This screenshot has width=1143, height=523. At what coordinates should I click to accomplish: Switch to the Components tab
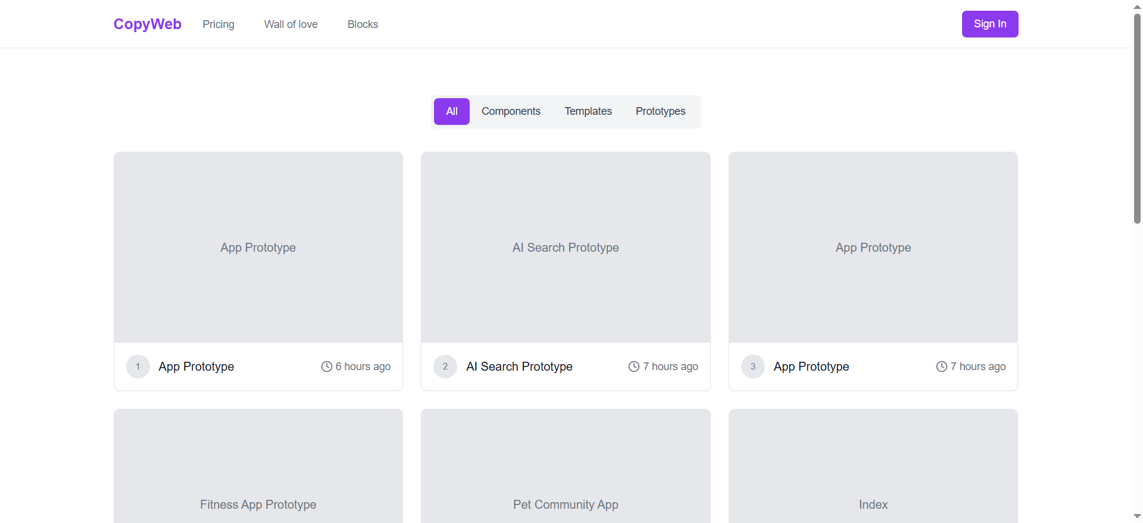(511, 111)
